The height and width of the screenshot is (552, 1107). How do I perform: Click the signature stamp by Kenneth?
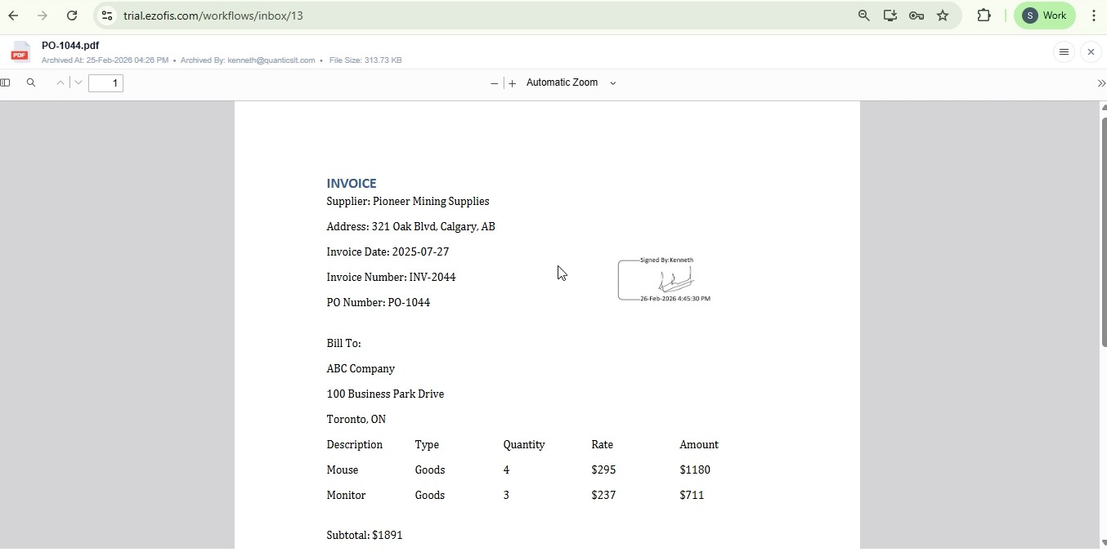[665, 280]
